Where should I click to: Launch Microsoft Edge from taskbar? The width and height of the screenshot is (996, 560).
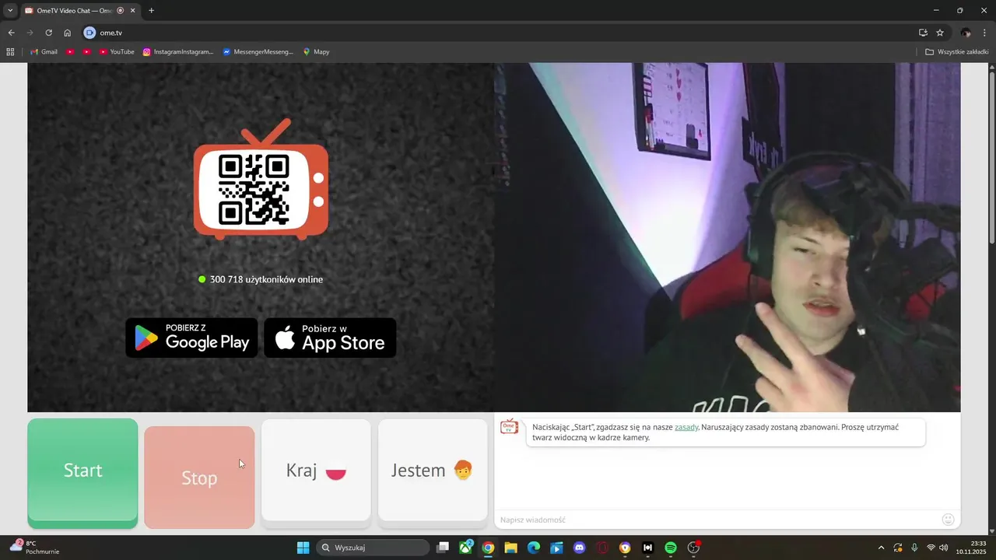click(534, 548)
